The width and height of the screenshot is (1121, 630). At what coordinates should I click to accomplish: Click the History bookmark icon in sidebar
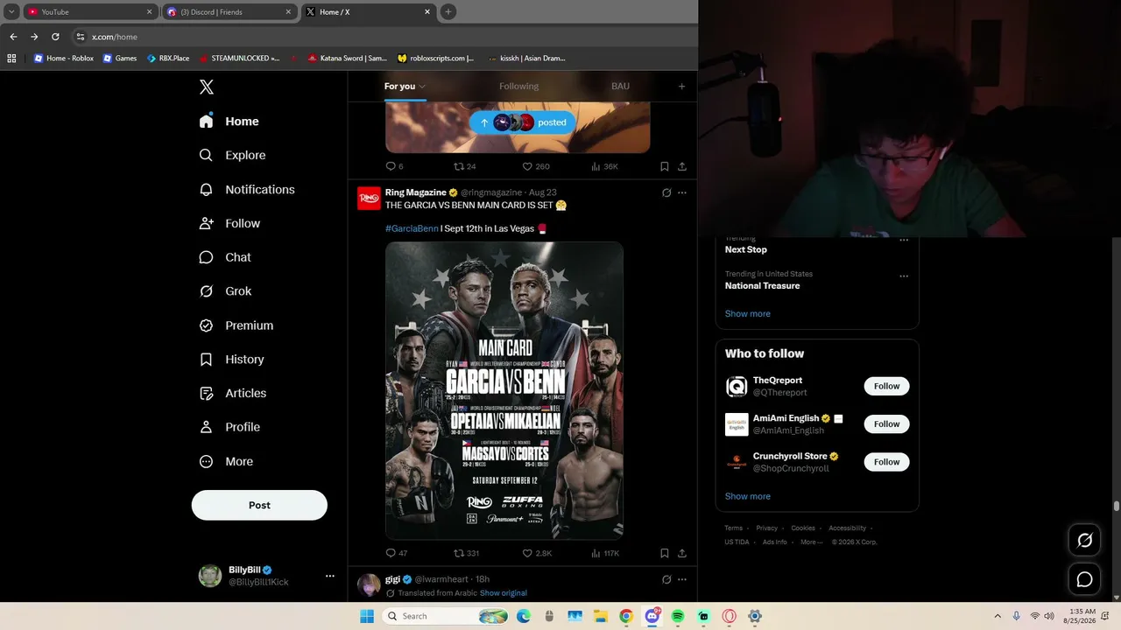pos(206,359)
